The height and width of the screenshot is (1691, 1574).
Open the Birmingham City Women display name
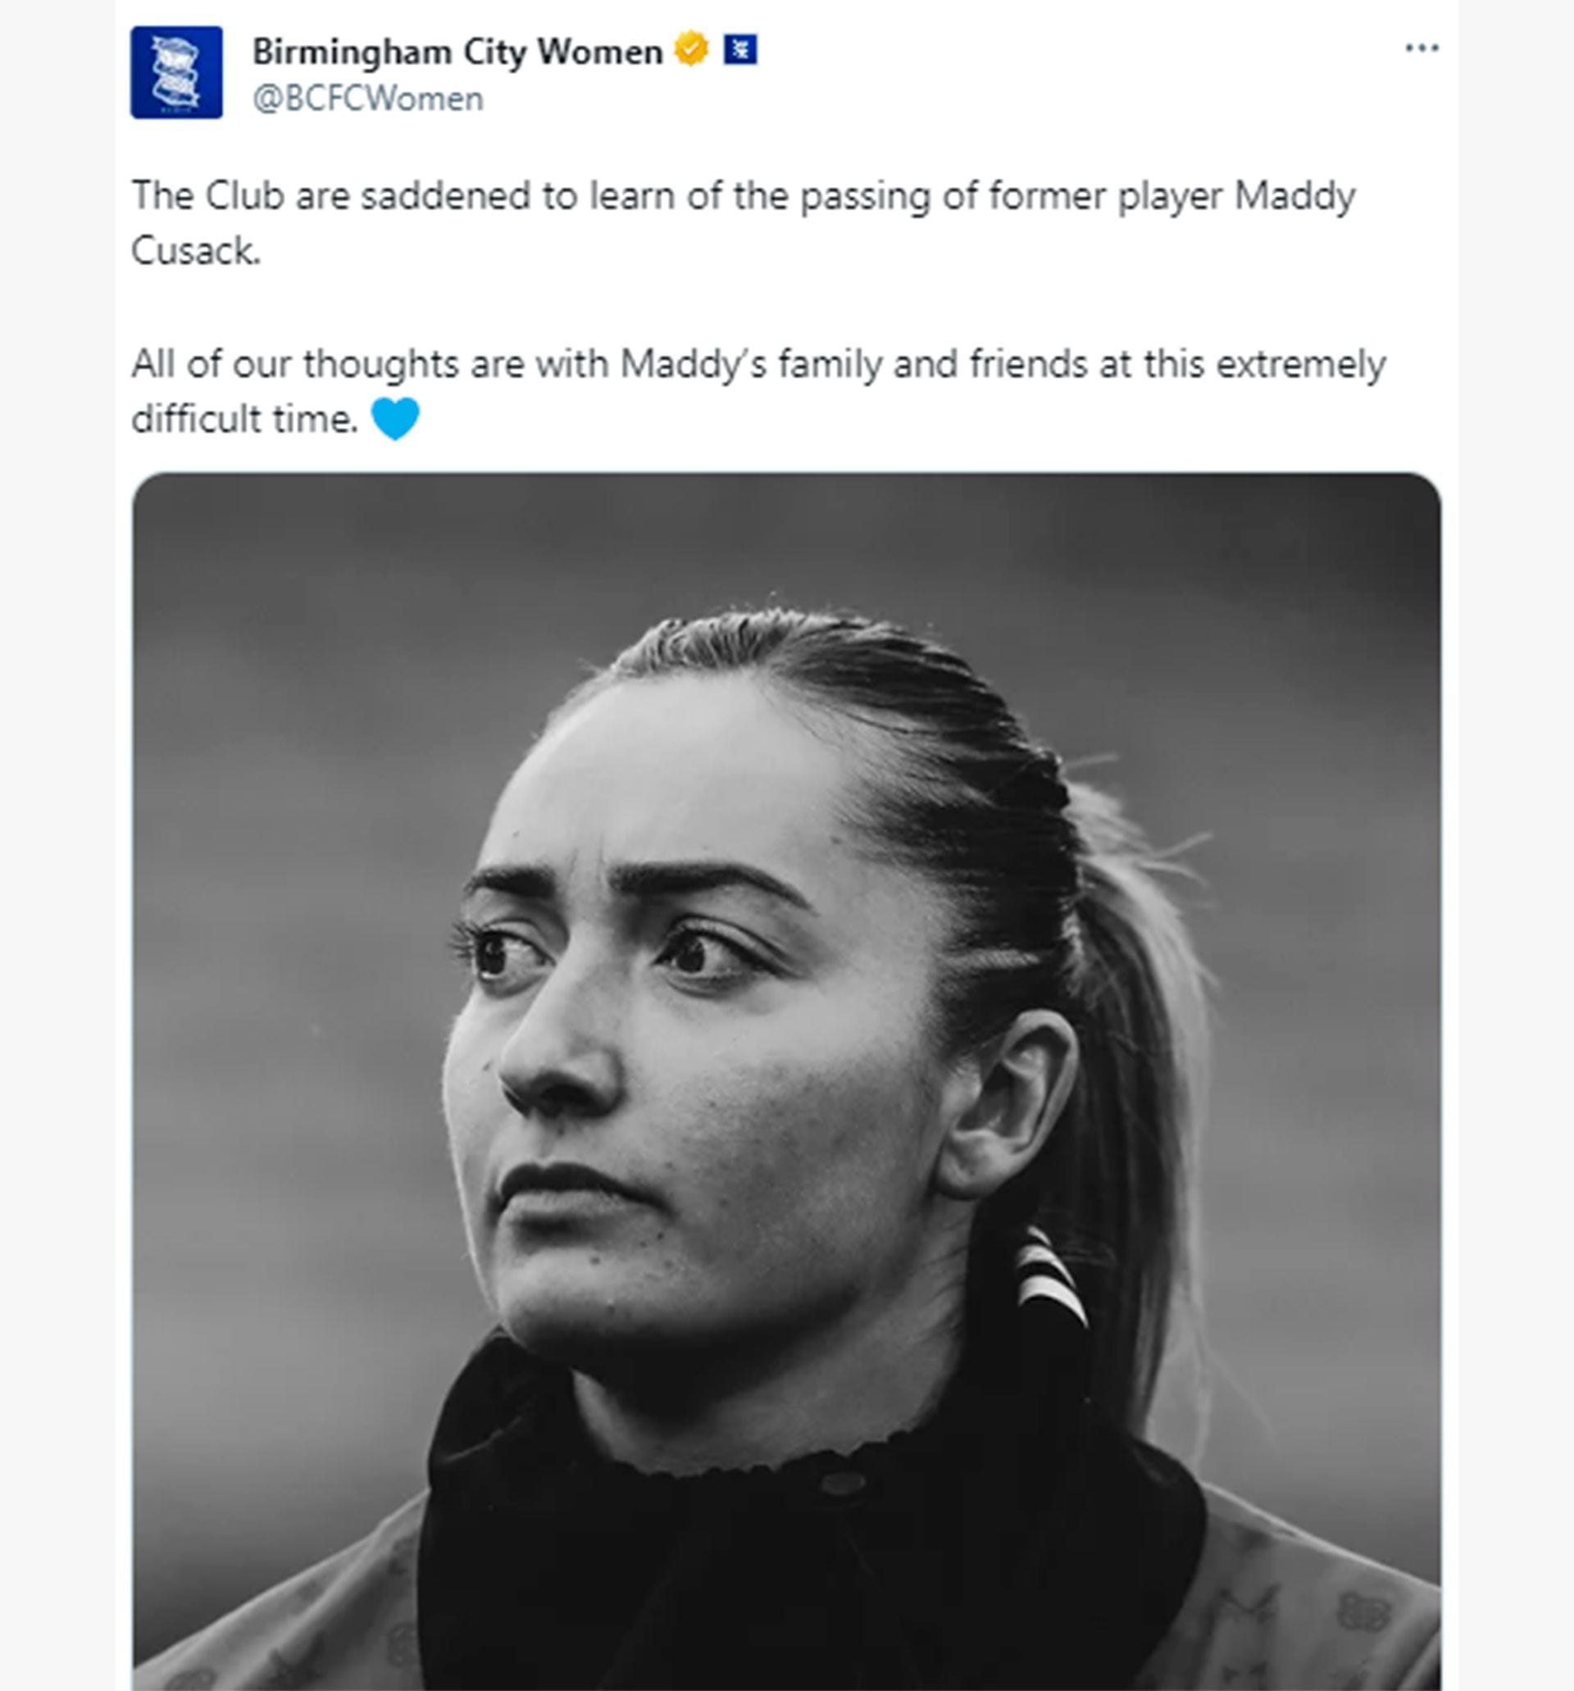tap(457, 52)
